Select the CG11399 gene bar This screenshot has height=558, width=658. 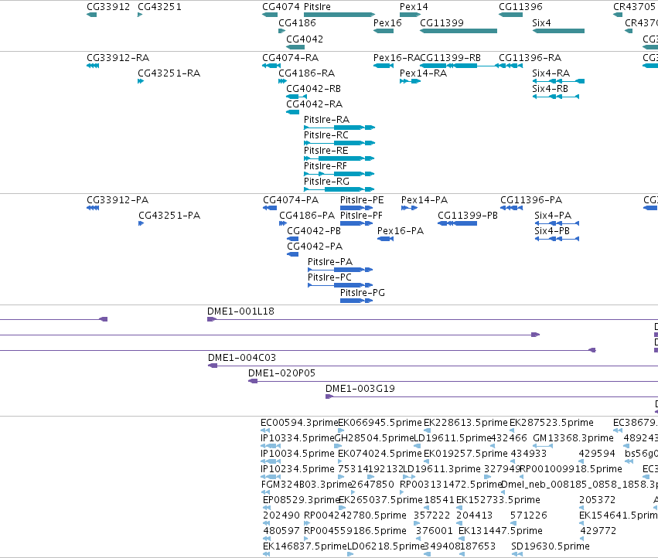point(459,31)
